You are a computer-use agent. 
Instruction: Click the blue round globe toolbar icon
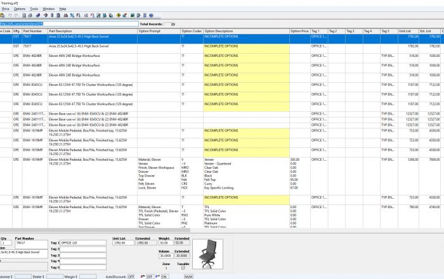[x=151, y=16]
